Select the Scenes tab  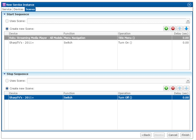pyautogui.click(x=30, y=9)
